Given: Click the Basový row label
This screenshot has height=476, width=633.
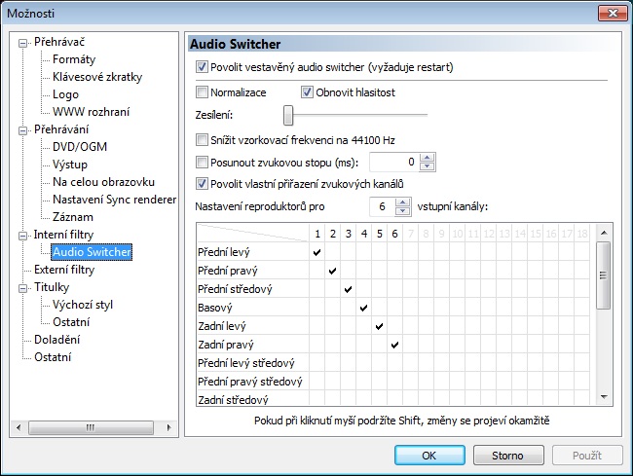Looking at the screenshot, I should 215,308.
